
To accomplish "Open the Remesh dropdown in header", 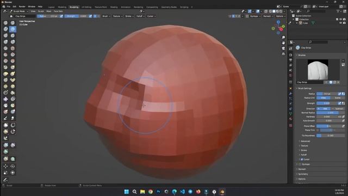I will click(x=268, y=16).
